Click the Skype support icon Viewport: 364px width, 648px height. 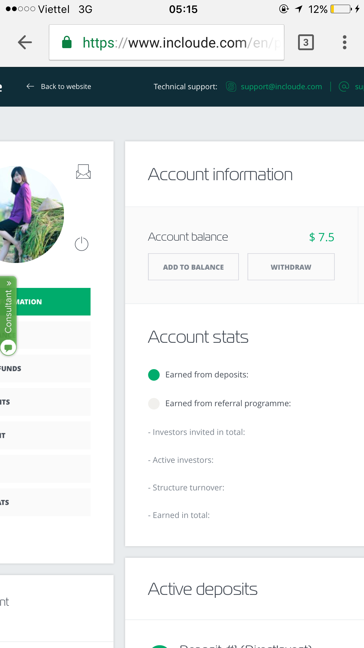[231, 87]
